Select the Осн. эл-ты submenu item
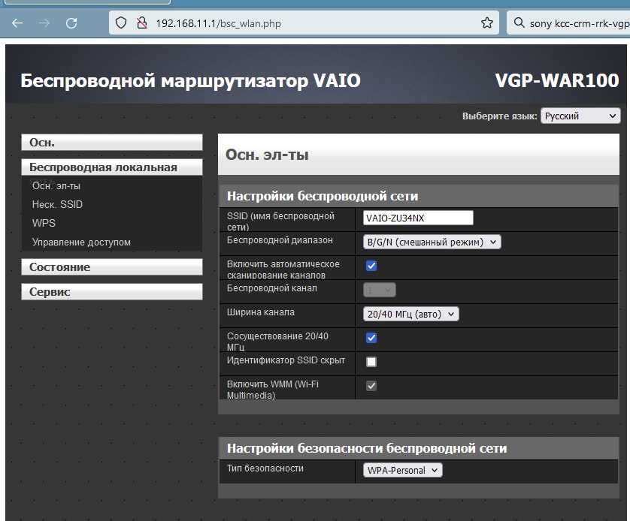 pos(56,185)
